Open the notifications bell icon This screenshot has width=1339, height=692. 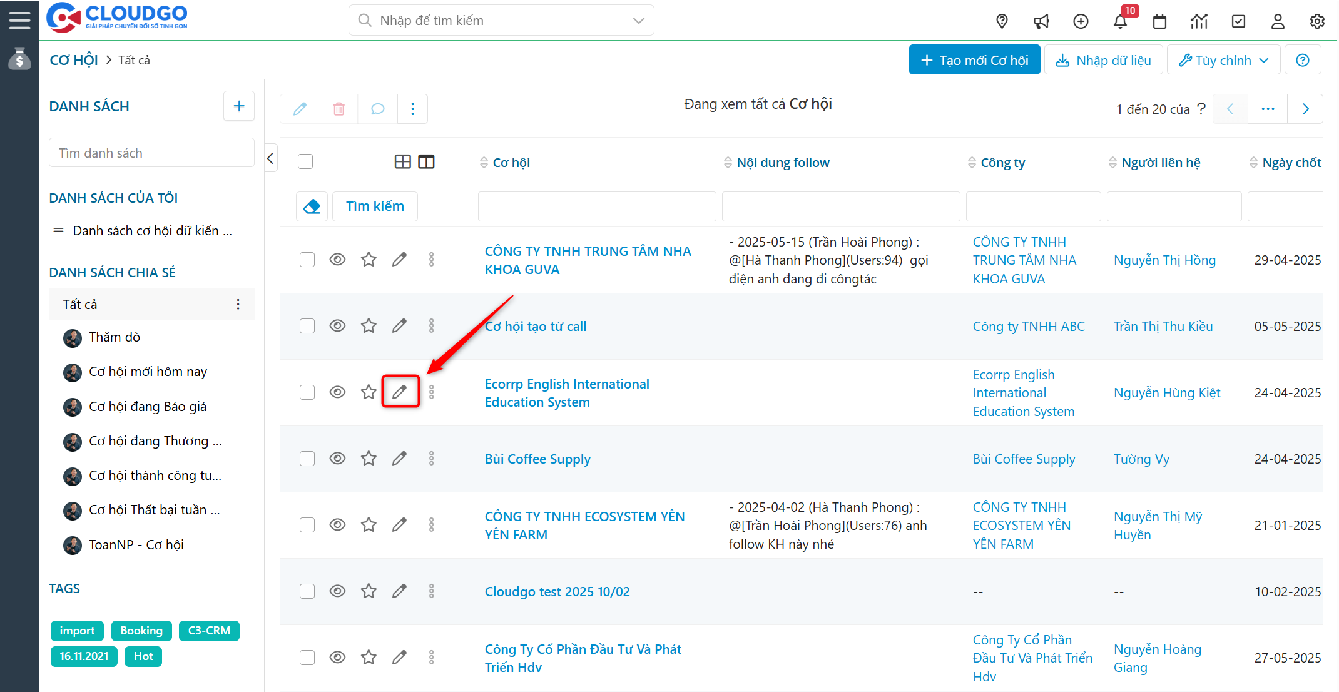(x=1120, y=22)
